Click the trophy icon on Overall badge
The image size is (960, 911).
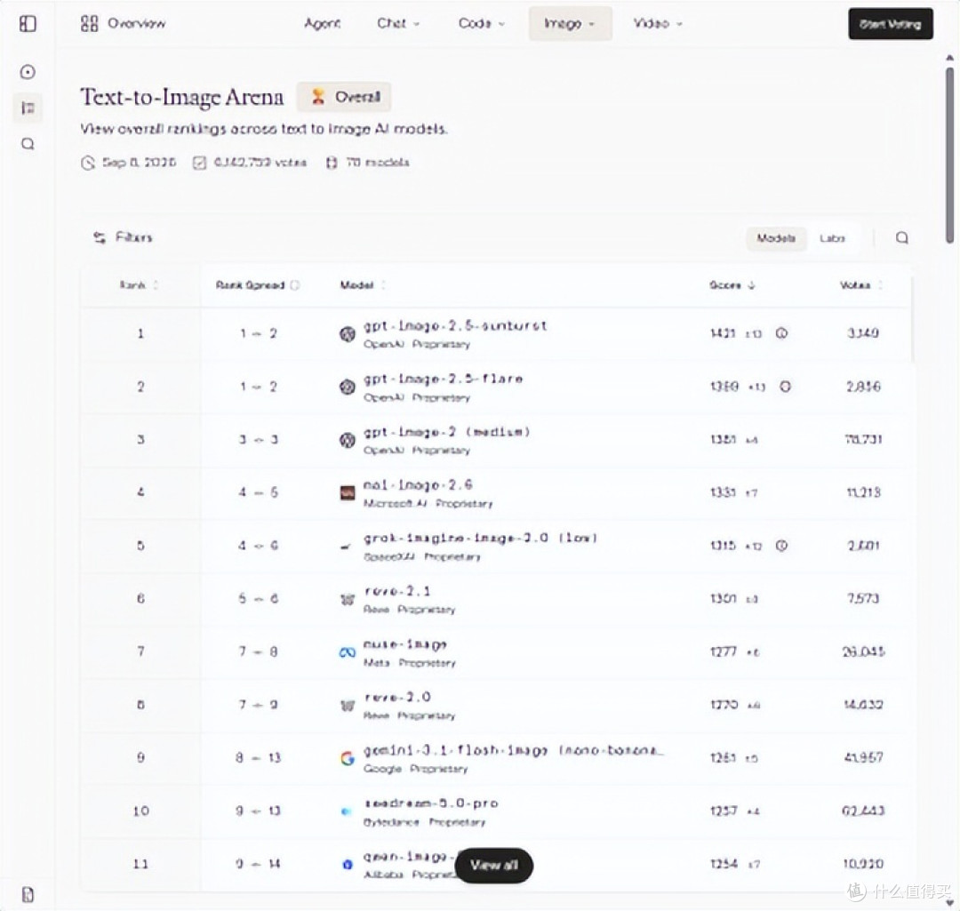(x=317, y=97)
